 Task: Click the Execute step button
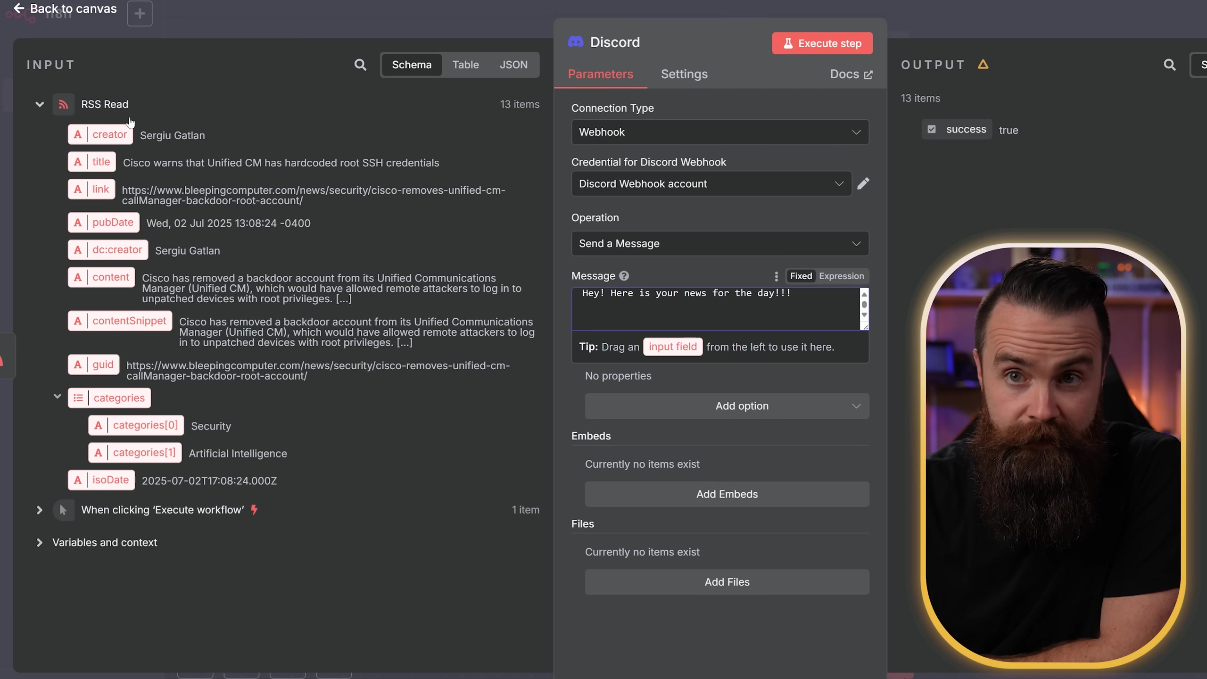822,43
